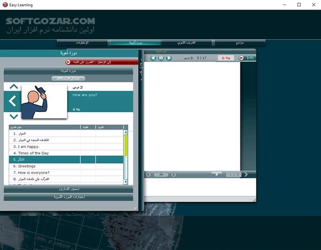Expand the collapsed section directly under exercise list

point(69,189)
